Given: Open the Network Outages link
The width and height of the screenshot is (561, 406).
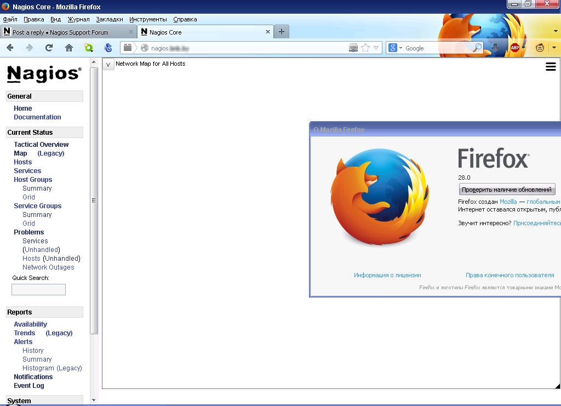Looking at the screenshot, I should point(48,267).
